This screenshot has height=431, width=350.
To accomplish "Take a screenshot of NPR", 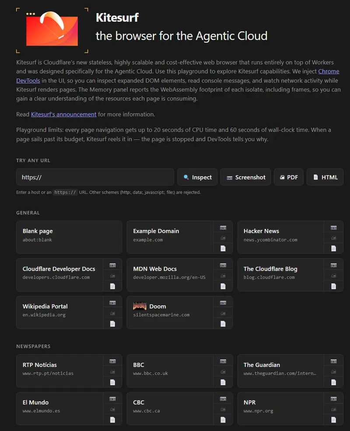I will [333, 399].
